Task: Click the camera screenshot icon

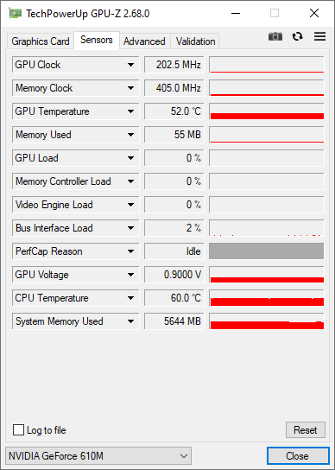Action: point(275,36)
